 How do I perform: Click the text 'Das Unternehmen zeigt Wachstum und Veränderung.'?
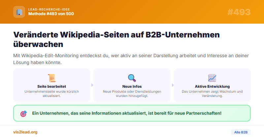(x=212, y=94)
